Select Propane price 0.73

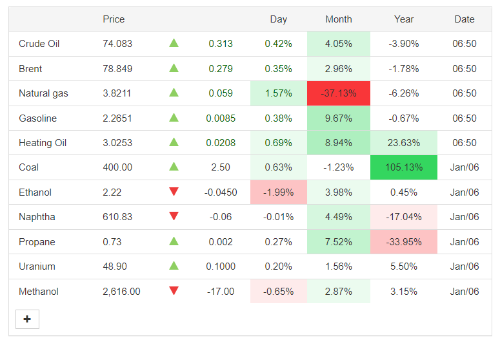coord(112,242)
